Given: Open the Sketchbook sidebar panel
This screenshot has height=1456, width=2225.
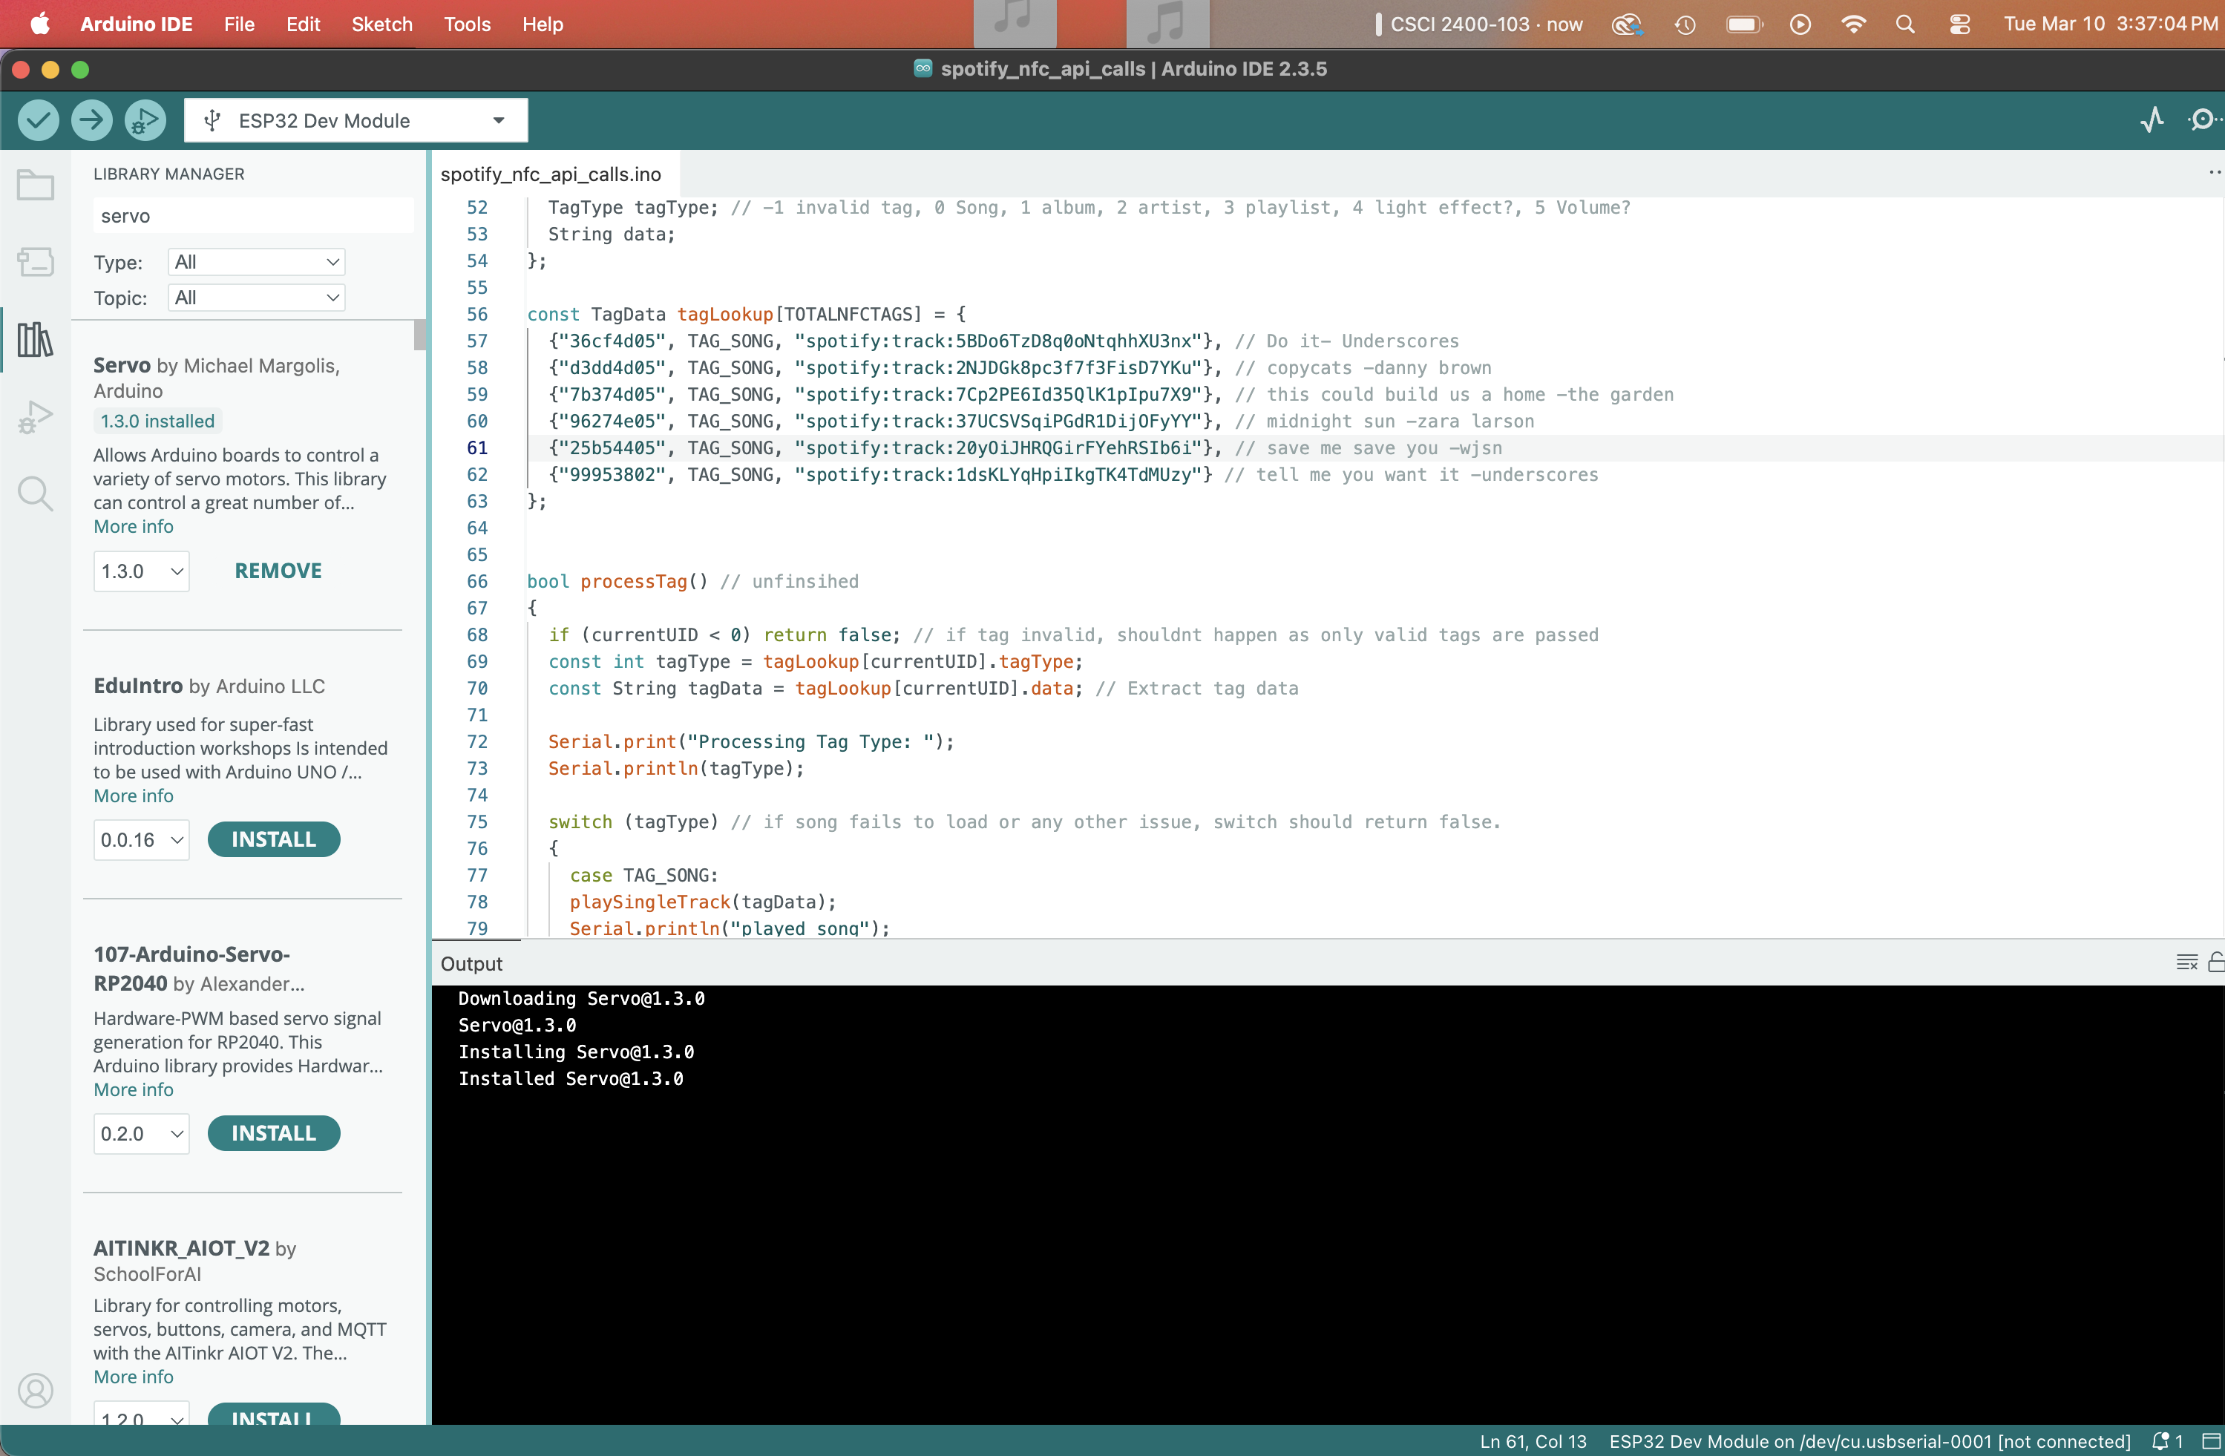Looking at the screenshot, I should 35,184.
